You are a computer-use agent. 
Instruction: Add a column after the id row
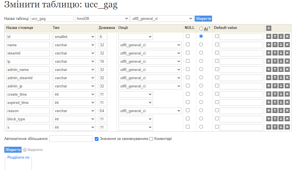(x=268, y=37)
